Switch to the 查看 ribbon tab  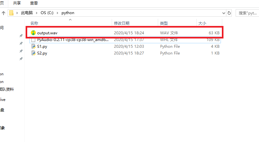click(34, 3)
